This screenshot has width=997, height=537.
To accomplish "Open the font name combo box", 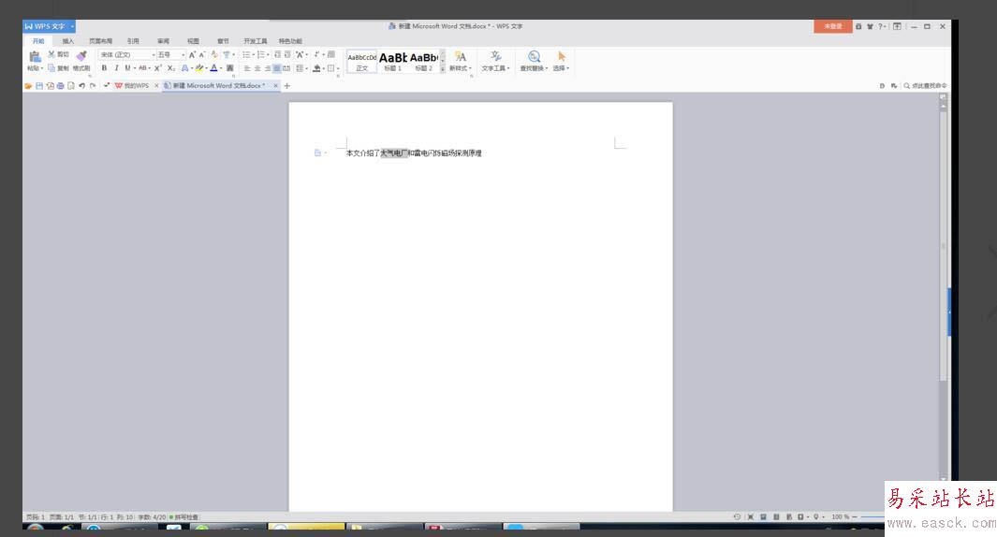I will pyautogui.click(x=127, y=54).
